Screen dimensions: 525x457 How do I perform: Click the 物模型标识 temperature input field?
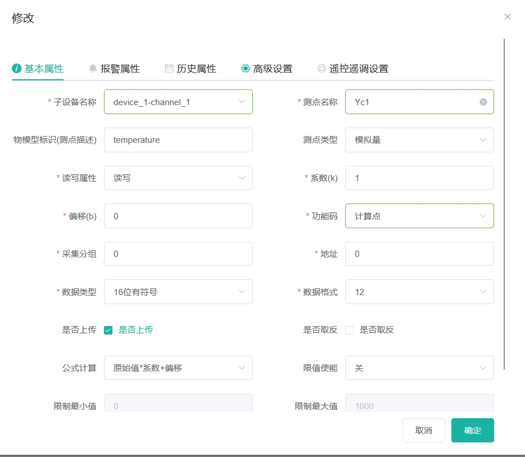click(x=178, y=140)
